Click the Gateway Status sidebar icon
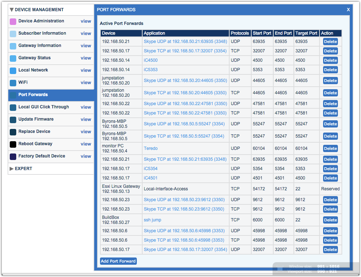Image resolution: width=361 pixels, height=277 pixels. pyautogui.click(x=13, y=58)
